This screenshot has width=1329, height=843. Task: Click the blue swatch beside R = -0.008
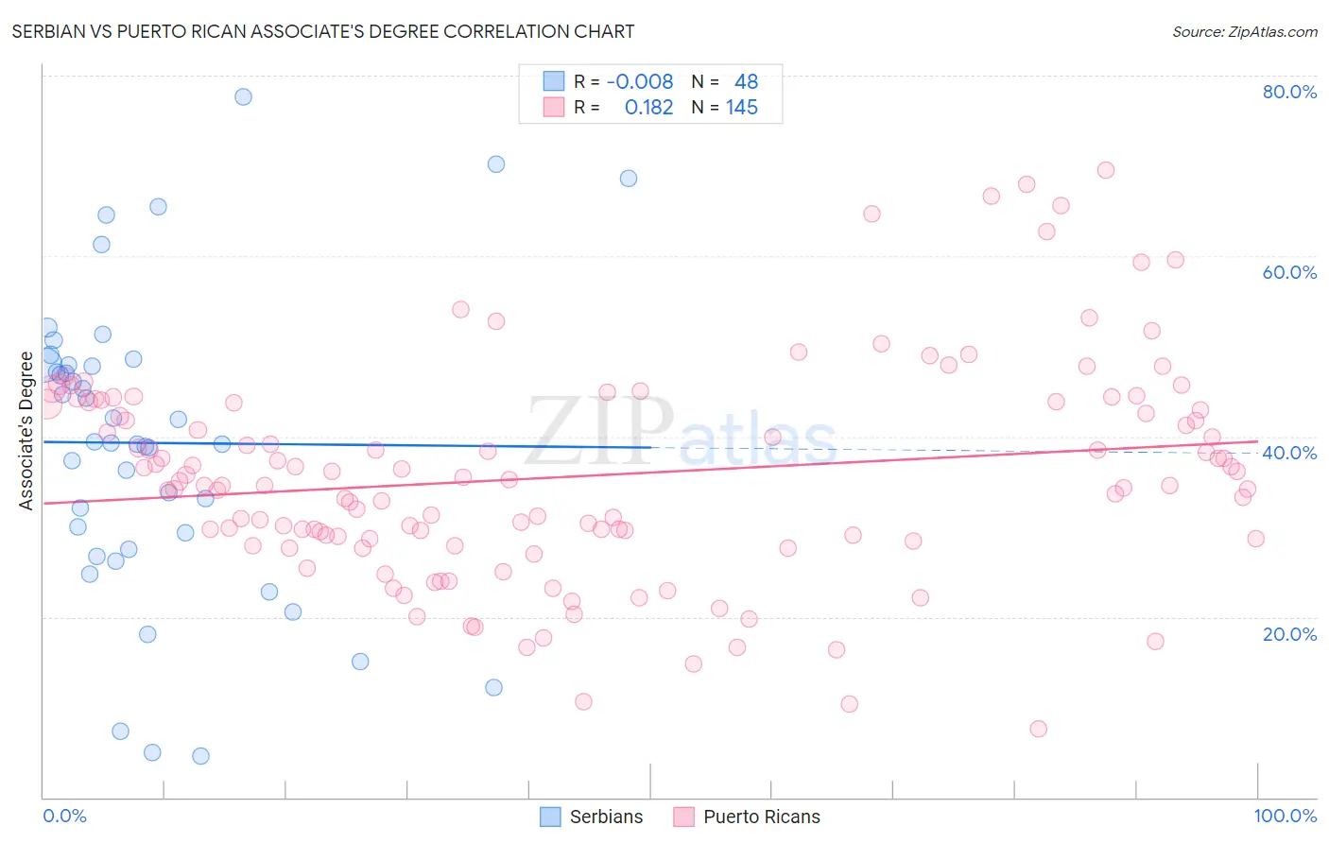[x=554, y=81]
